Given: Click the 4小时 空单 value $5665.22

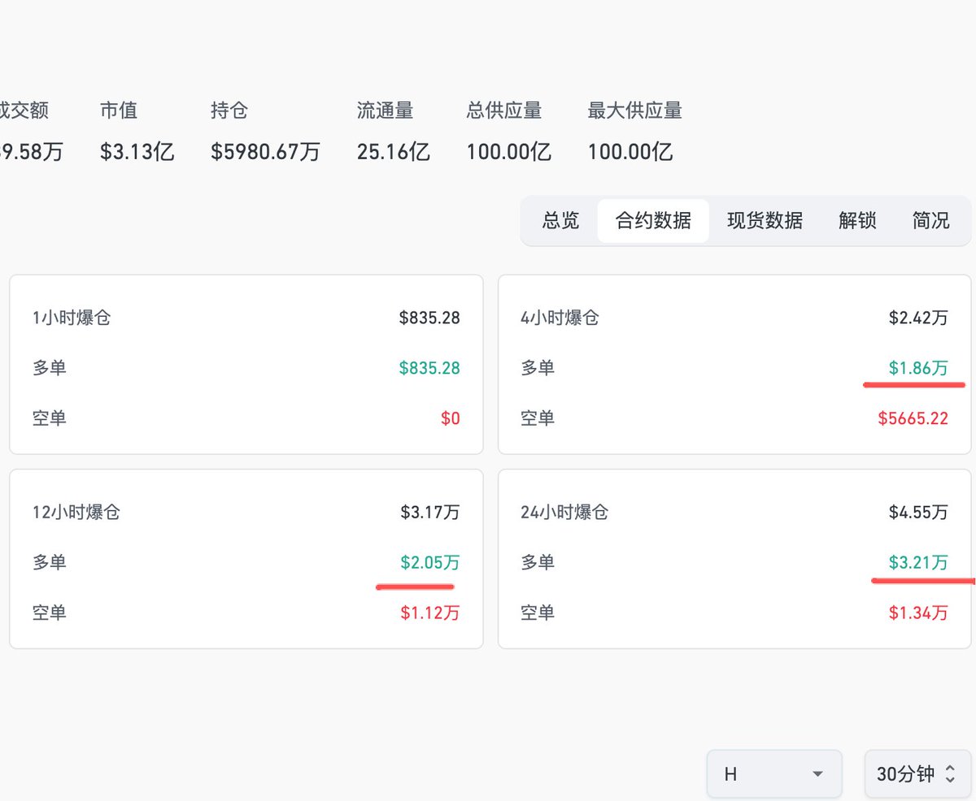Looking at the screenshot, I should [913, 418].
